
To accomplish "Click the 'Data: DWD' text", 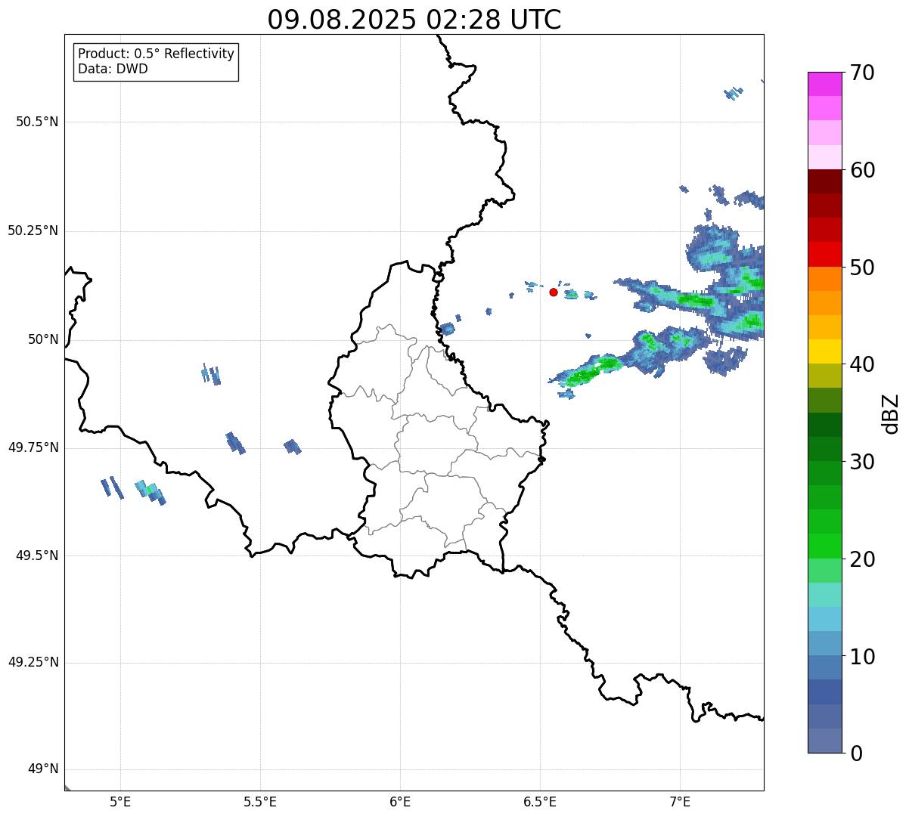I will 113,69.
